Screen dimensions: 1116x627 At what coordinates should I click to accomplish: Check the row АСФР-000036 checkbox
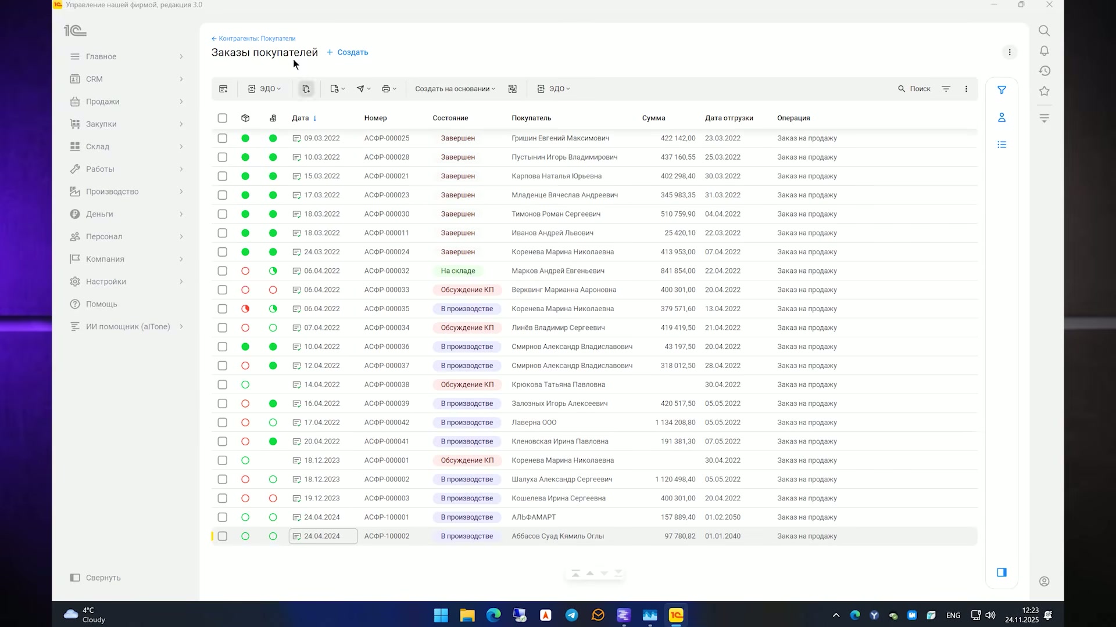click(x=222, y=347)
